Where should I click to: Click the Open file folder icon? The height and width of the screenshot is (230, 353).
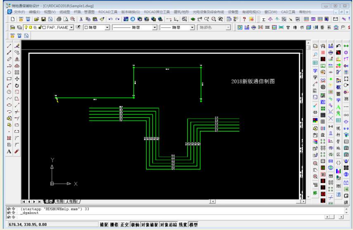tap(38, 19)
